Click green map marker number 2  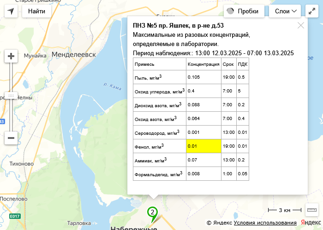click(152, 212)
